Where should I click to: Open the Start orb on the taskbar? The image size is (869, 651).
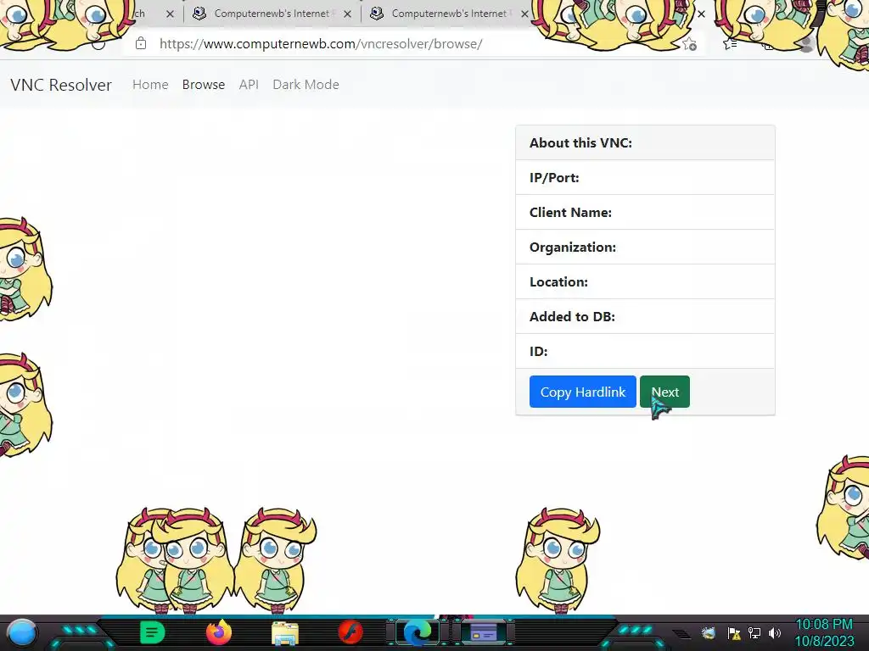22,632
